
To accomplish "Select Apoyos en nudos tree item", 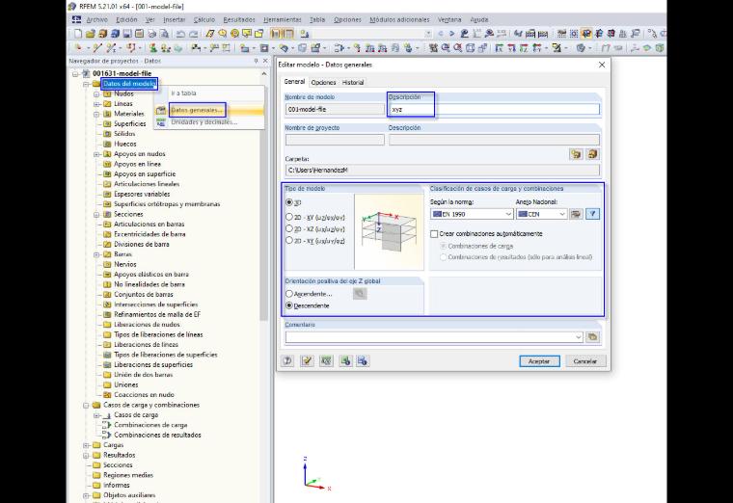I will 139,153.
